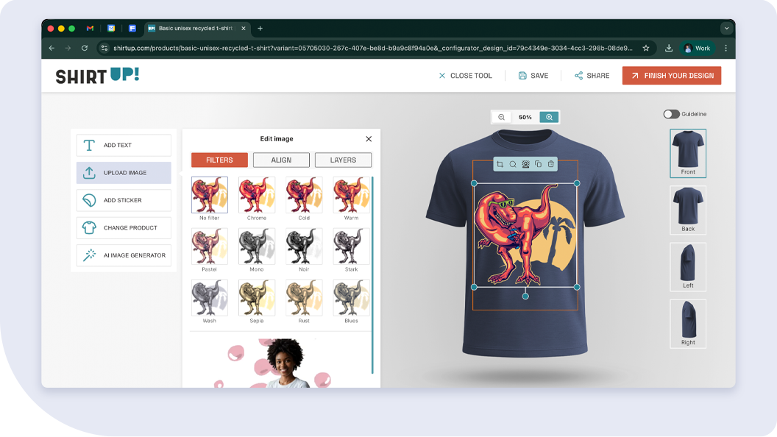This screenshot has width=777, height=437.
Task: Click the browser back arrow
Action: click(x=52, y=48)
